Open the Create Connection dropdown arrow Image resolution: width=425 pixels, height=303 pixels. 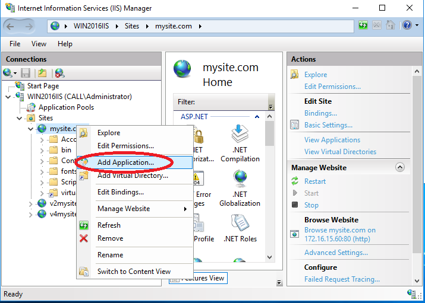pyautogui.click(x=15, y=74)
